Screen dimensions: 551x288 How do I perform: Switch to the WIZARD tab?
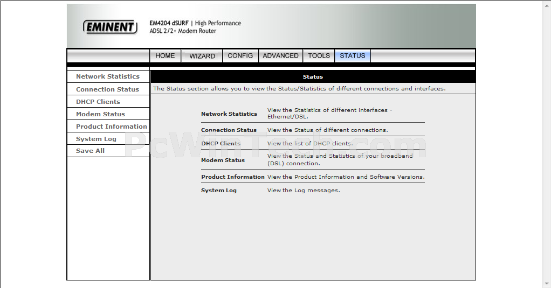[202, 56]
